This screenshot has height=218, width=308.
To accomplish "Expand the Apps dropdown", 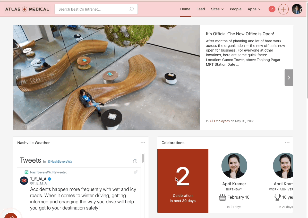I will point(254,9).
